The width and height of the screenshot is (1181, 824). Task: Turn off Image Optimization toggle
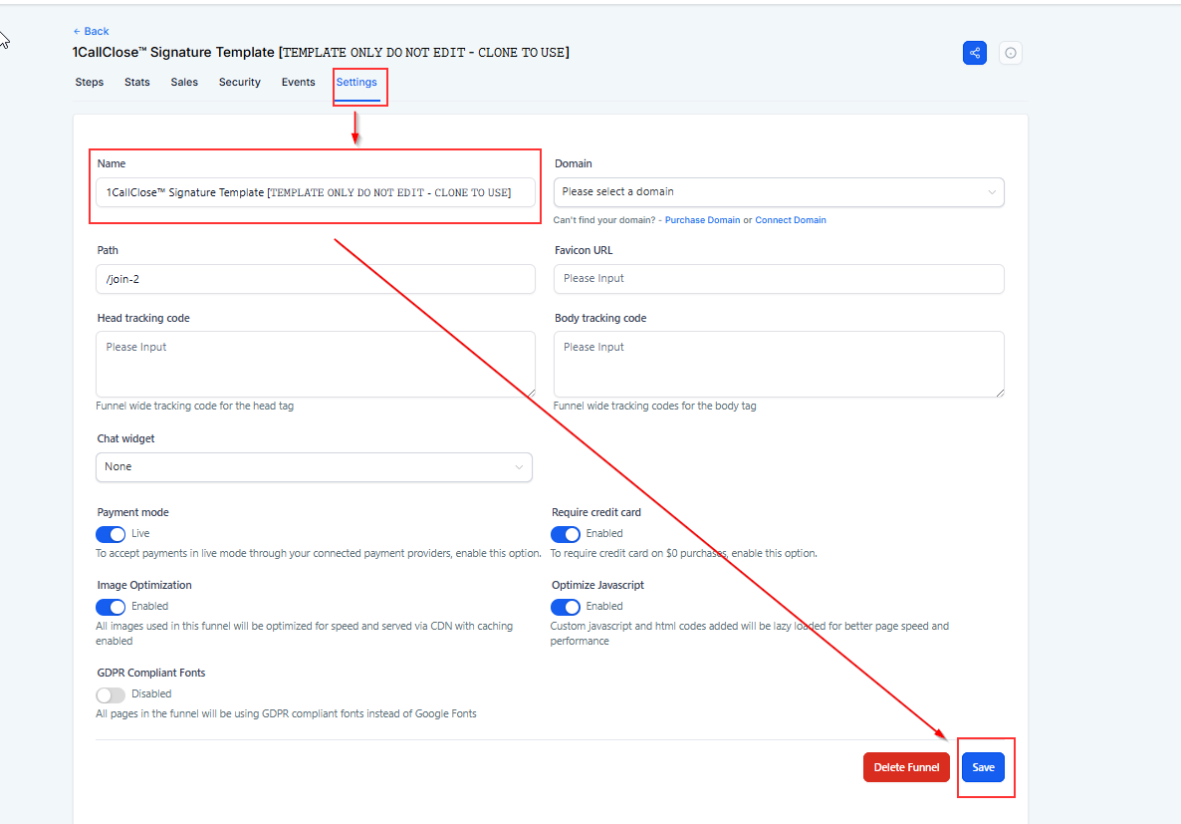coord(111,607)
